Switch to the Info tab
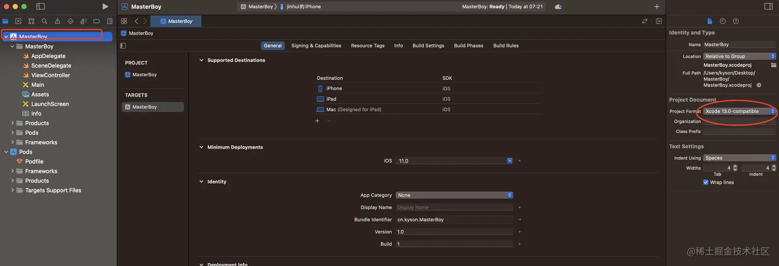 pos(399,45)
